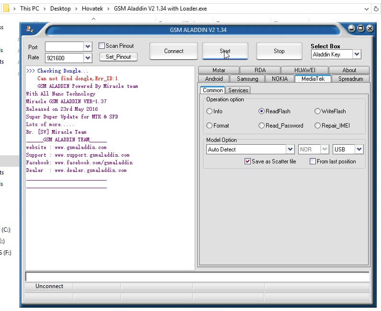Click the folder icon in Explorer address bar
Screen dimensions: 381x311
tap(6, 9)
